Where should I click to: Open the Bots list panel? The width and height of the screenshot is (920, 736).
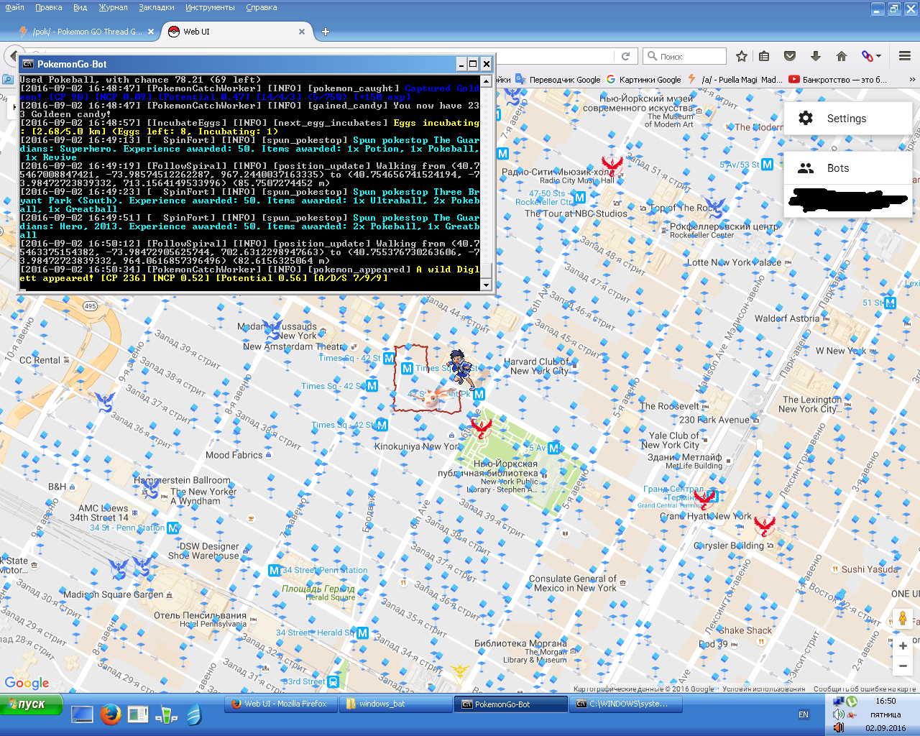pos(847,168)
